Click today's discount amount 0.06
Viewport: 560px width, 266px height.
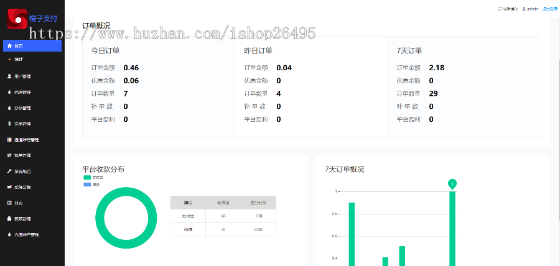pos(131,81)
